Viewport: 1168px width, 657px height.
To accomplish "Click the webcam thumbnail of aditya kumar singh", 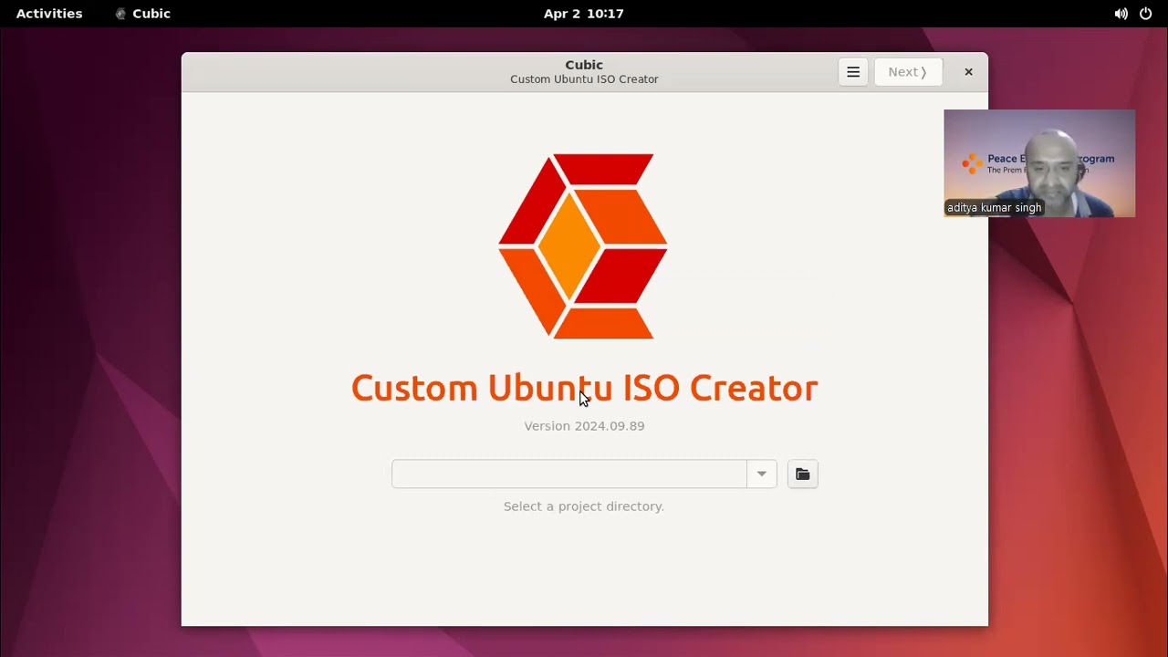I will click(x=1039, y=163).
